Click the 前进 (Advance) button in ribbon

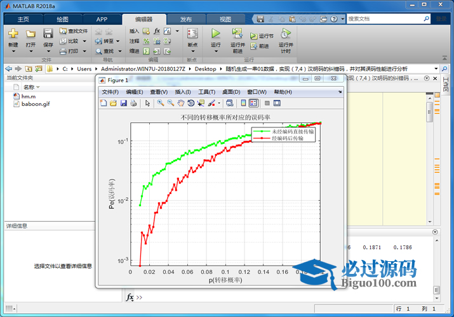[x=260, y=46]
